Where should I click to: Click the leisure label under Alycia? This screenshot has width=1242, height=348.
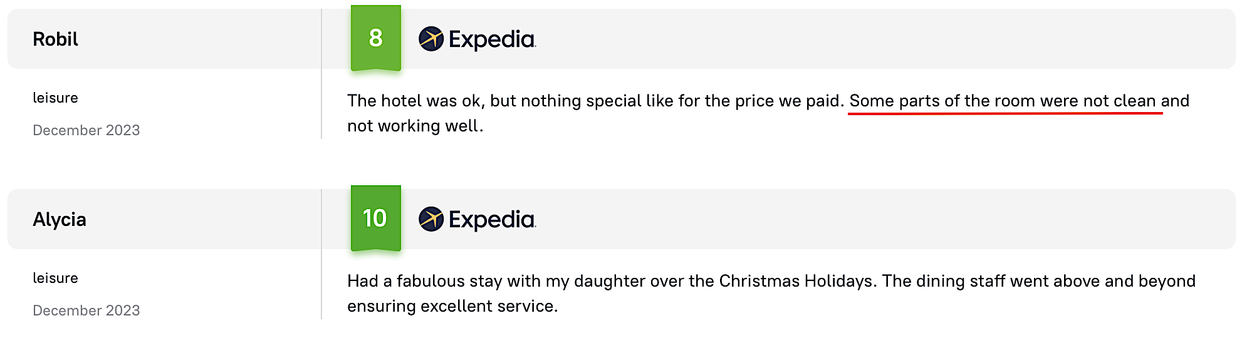55,279
